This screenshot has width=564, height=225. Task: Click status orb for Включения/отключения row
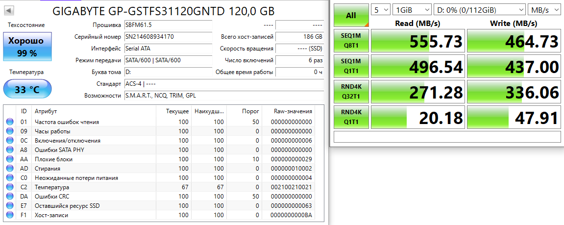tap(10, 140)
